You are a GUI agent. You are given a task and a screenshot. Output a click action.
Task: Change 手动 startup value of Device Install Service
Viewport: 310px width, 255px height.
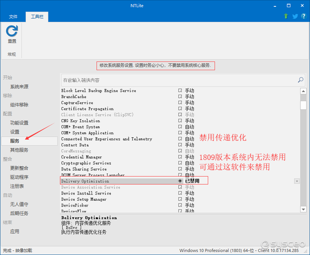tap(189, 193)
